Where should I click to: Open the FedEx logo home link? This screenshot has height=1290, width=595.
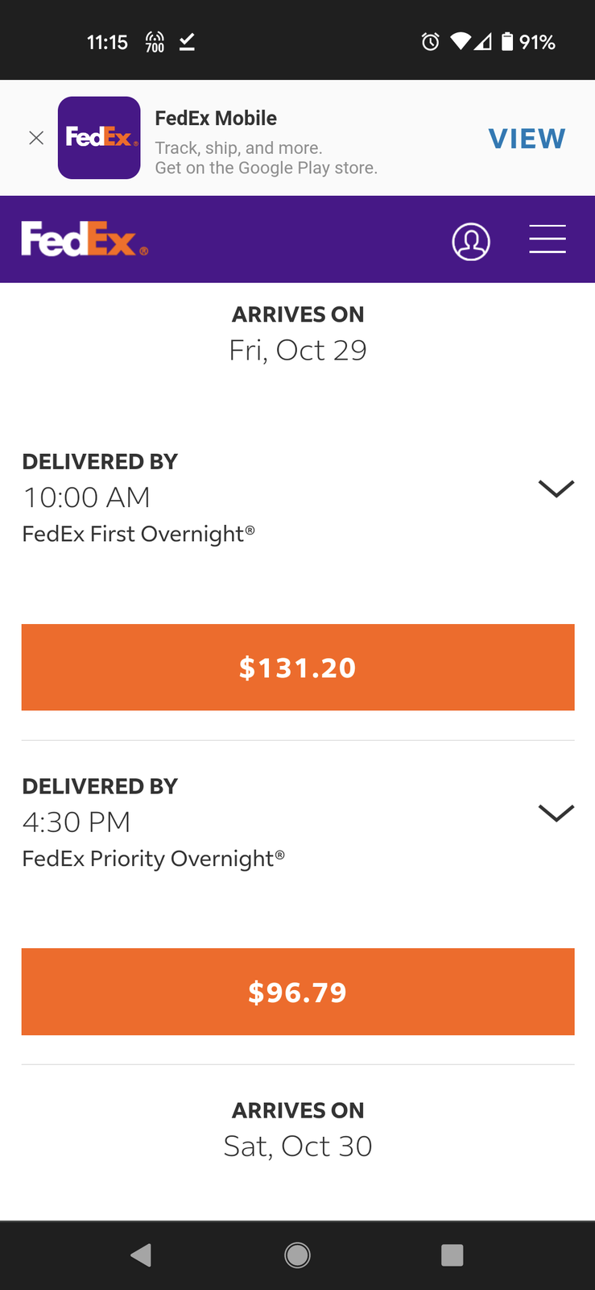pyautogui.click(x=85, y=239)
